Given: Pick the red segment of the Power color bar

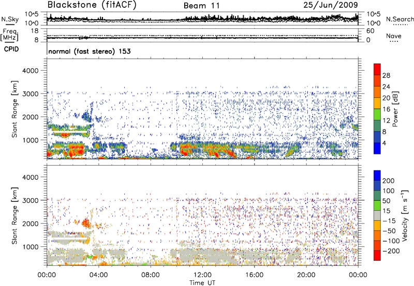Looking at the screenshot, I should tap(377, 69).
